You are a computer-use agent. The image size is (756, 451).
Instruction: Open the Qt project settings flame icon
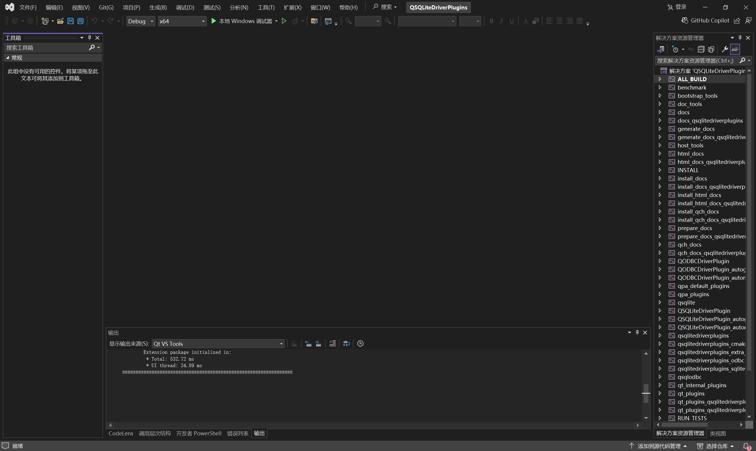(295, 21)
